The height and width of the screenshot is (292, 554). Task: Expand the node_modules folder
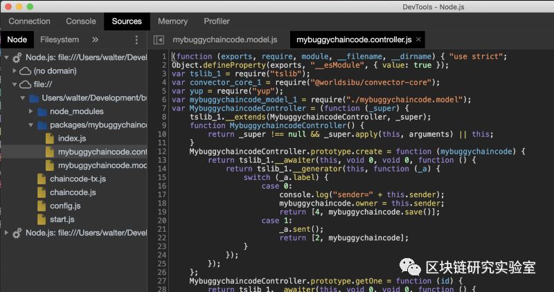click(x=31, y=111)
